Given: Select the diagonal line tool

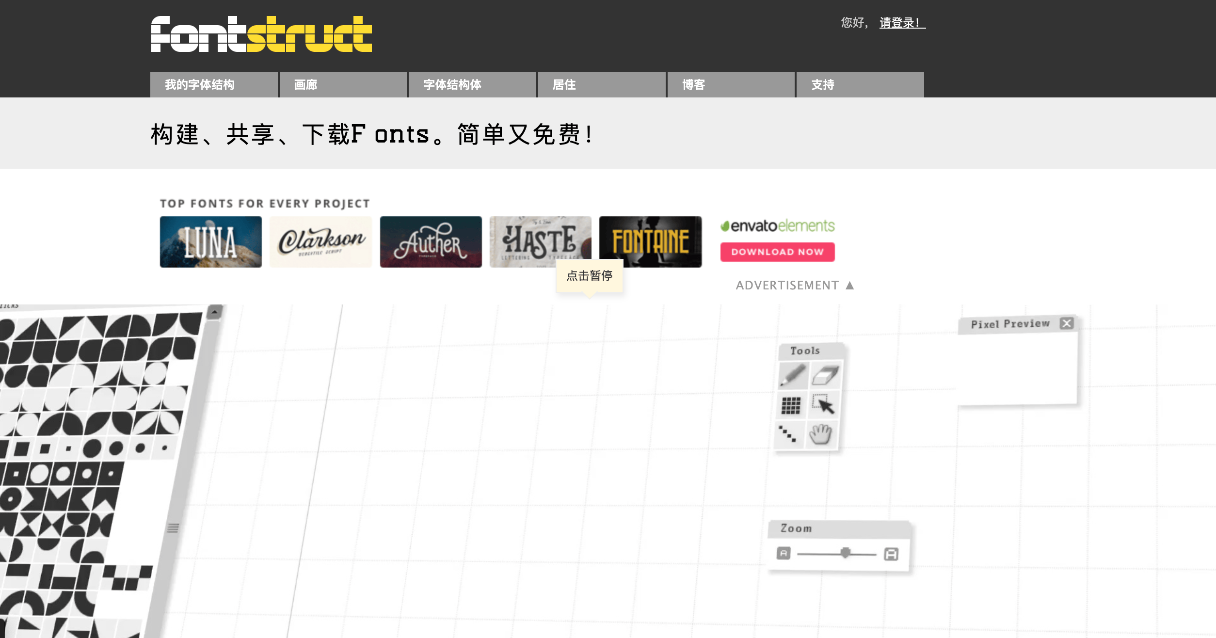Looking at the screenshot, I should click(788, 434).
